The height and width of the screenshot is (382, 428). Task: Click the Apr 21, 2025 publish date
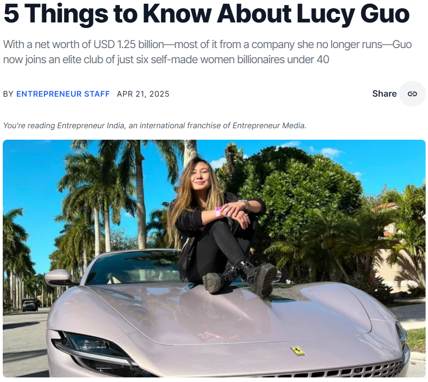tap(143, 94)
